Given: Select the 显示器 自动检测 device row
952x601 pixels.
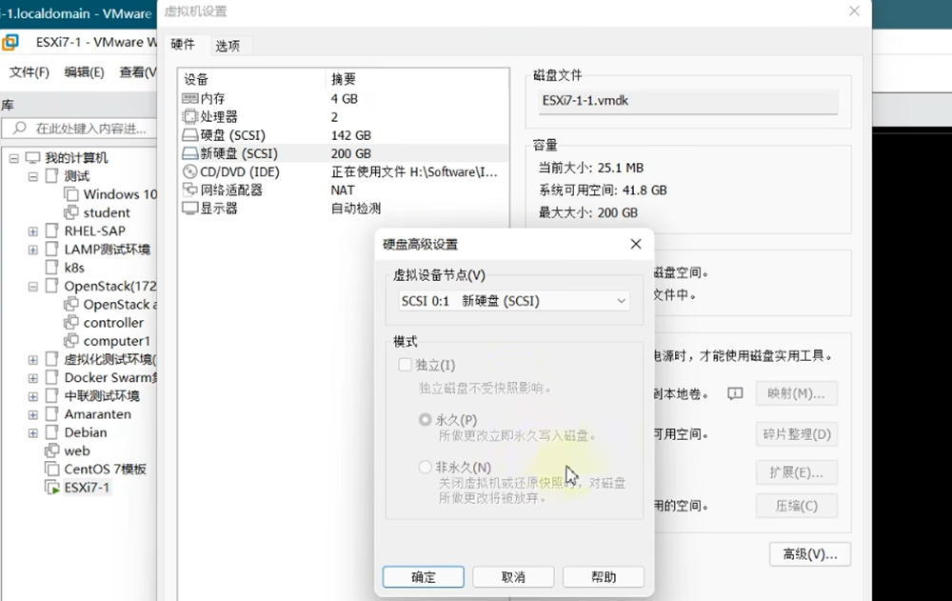Looking at the screenshot, I should point(344,209).
